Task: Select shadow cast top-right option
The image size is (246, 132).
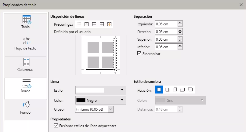Action: click(175, 90)
